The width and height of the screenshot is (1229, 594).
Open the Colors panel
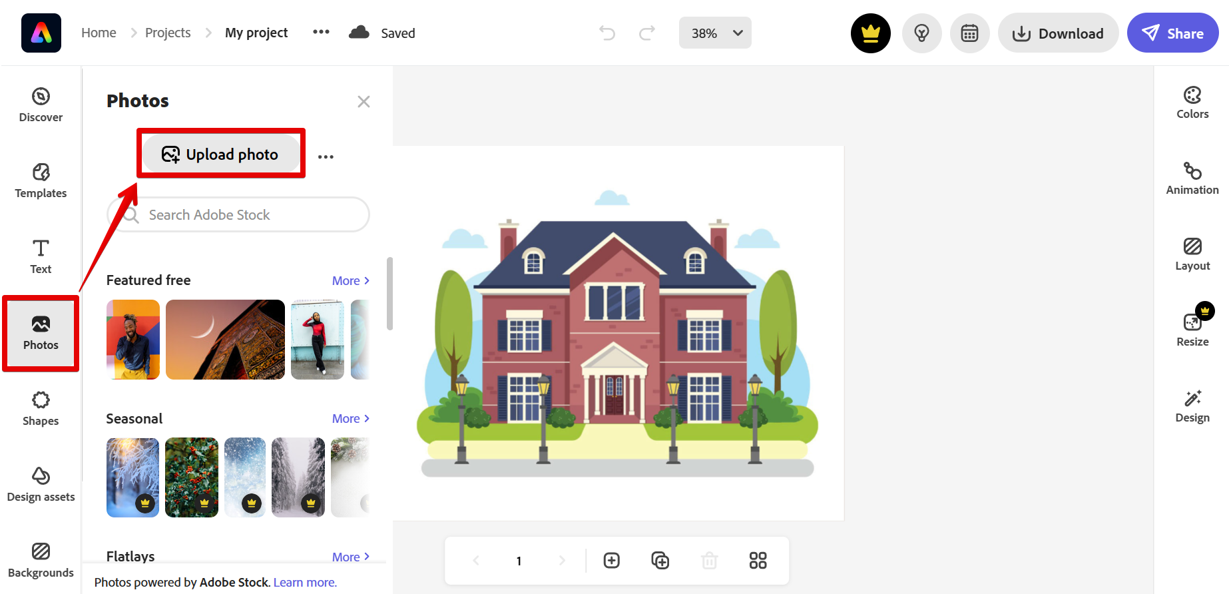coord(1192,103)
